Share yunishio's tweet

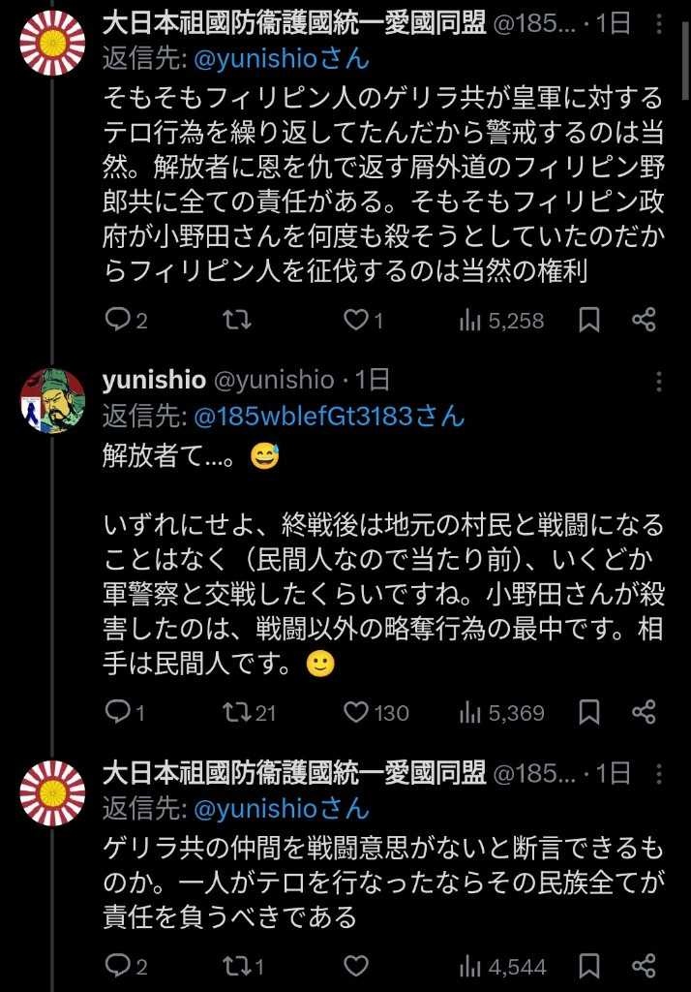[645, 713]
